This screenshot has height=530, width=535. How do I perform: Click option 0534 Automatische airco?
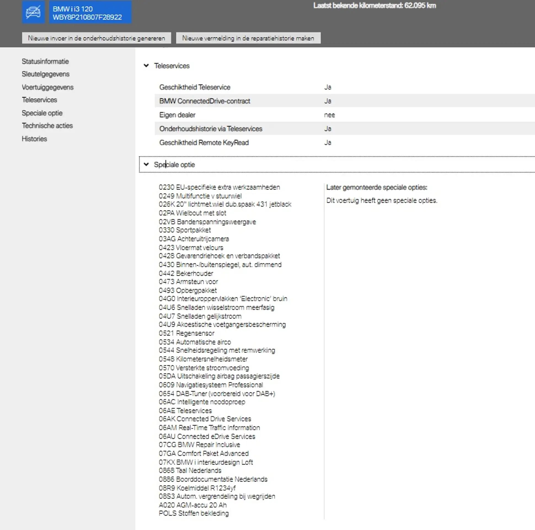click(195, 342)
